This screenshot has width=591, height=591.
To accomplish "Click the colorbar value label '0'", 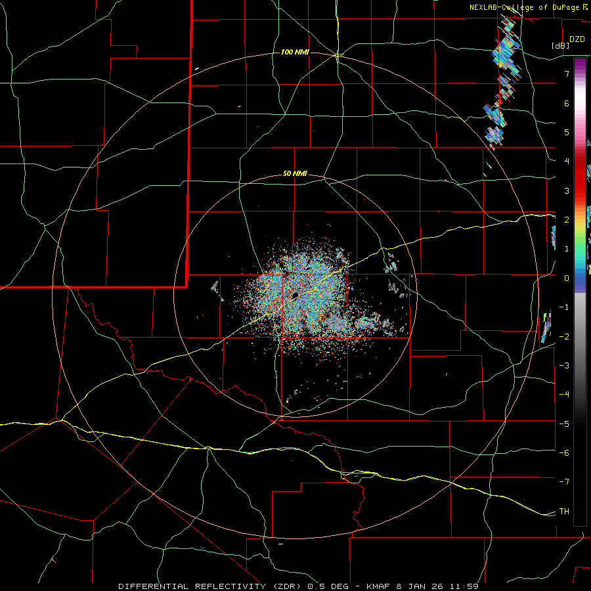I will click(567, 278).
